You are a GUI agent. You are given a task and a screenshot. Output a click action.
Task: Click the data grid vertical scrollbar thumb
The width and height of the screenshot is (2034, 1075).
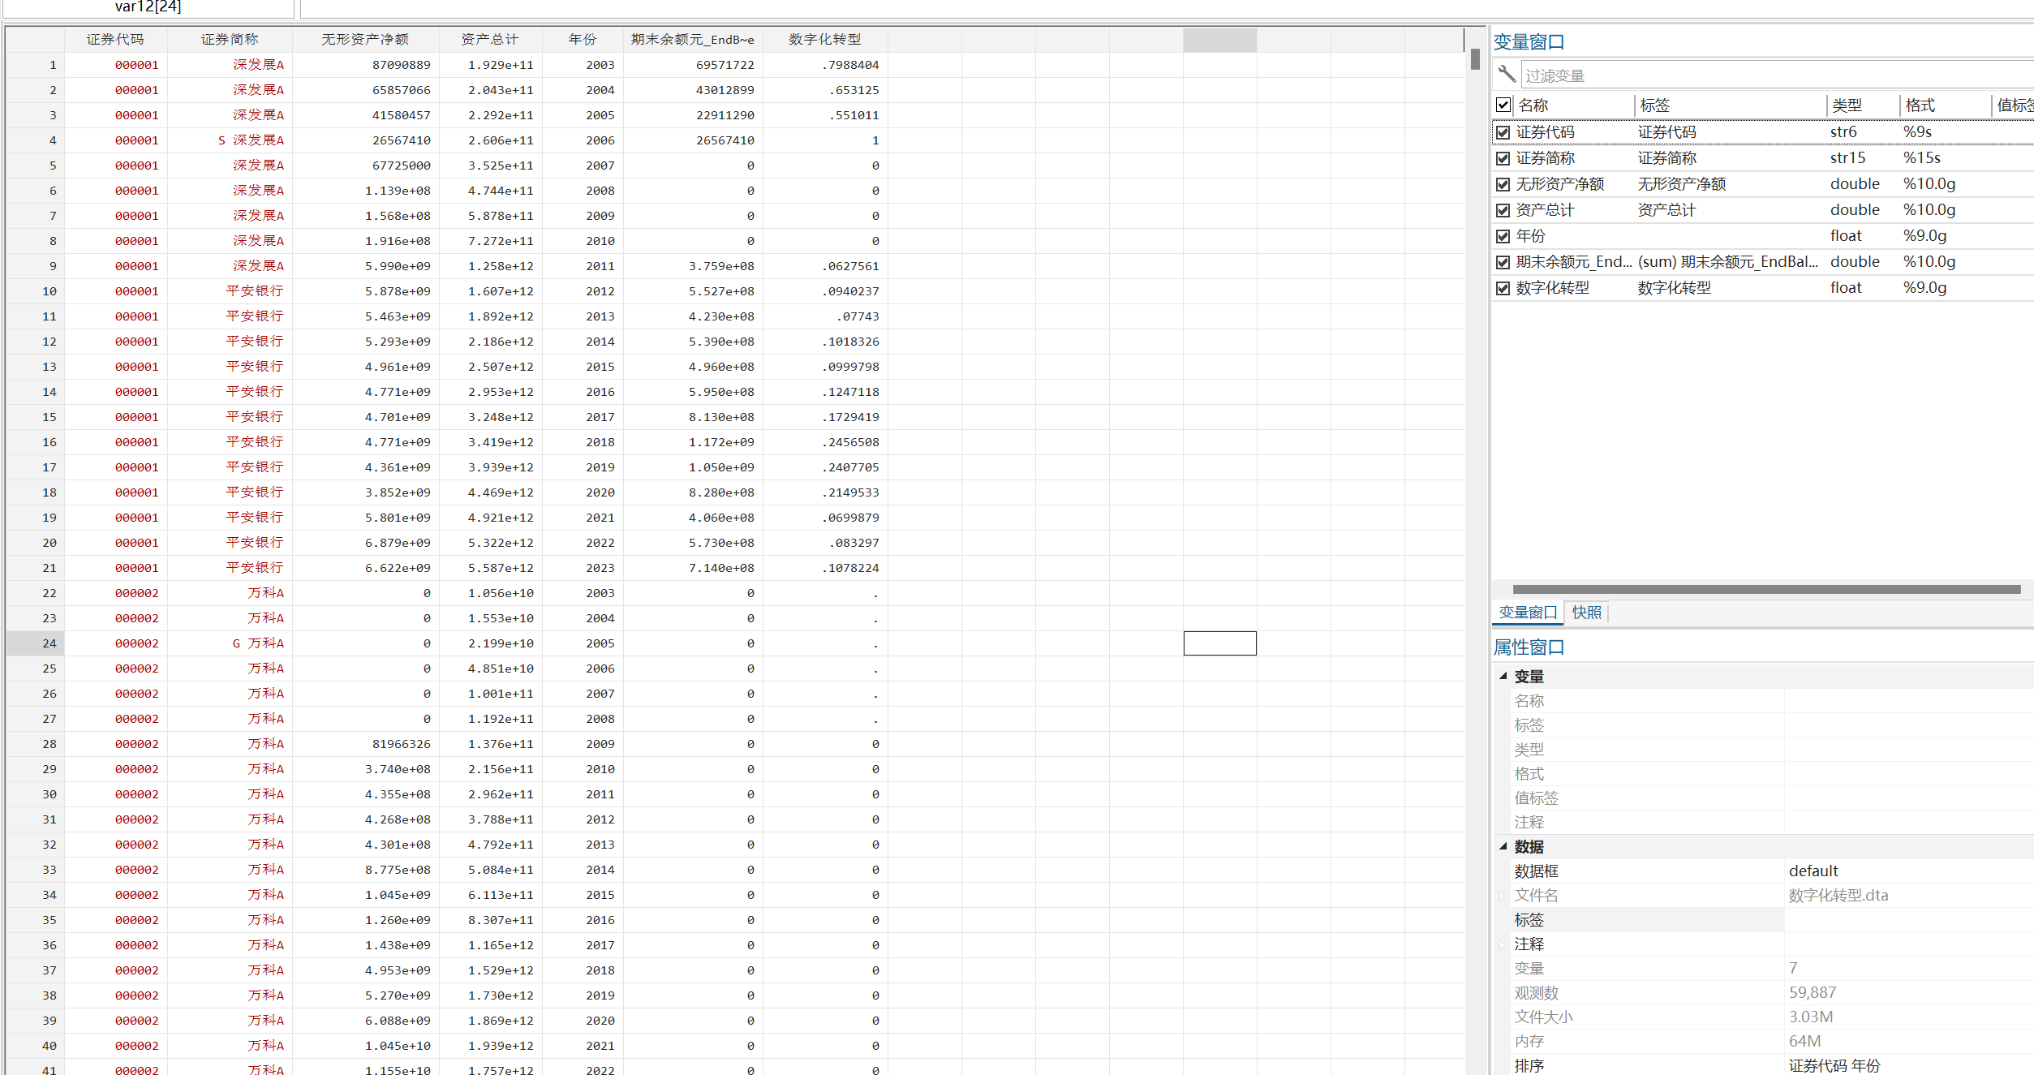point(1474,59)
